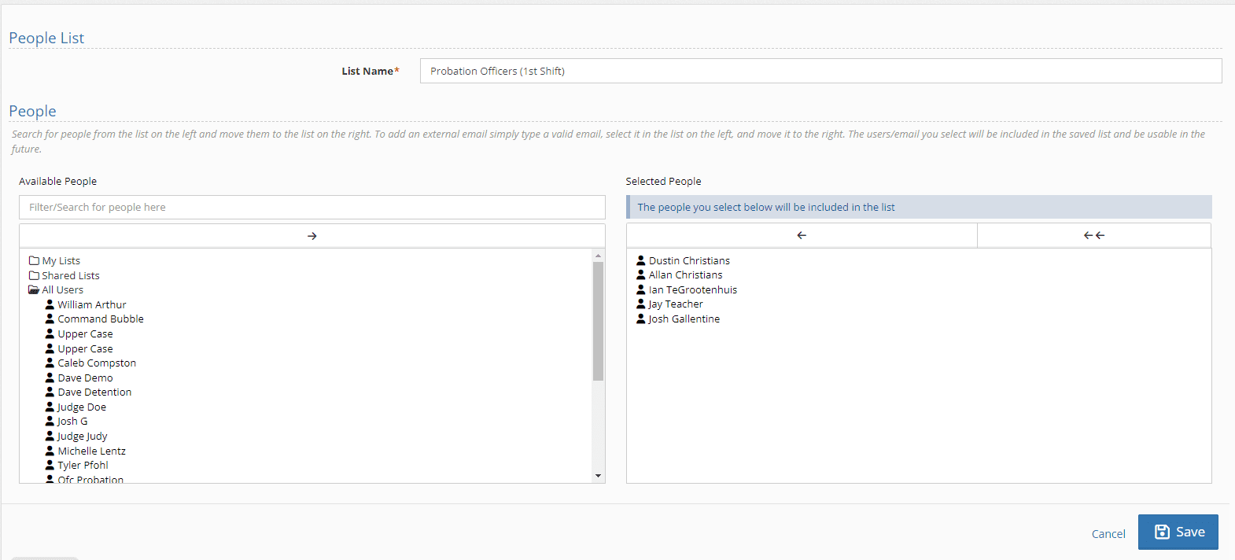Select Tyler Pfohl from All Users
The height and width of the screenshot is (560, 1235).
pyautogui.click(x=83, y=465)
